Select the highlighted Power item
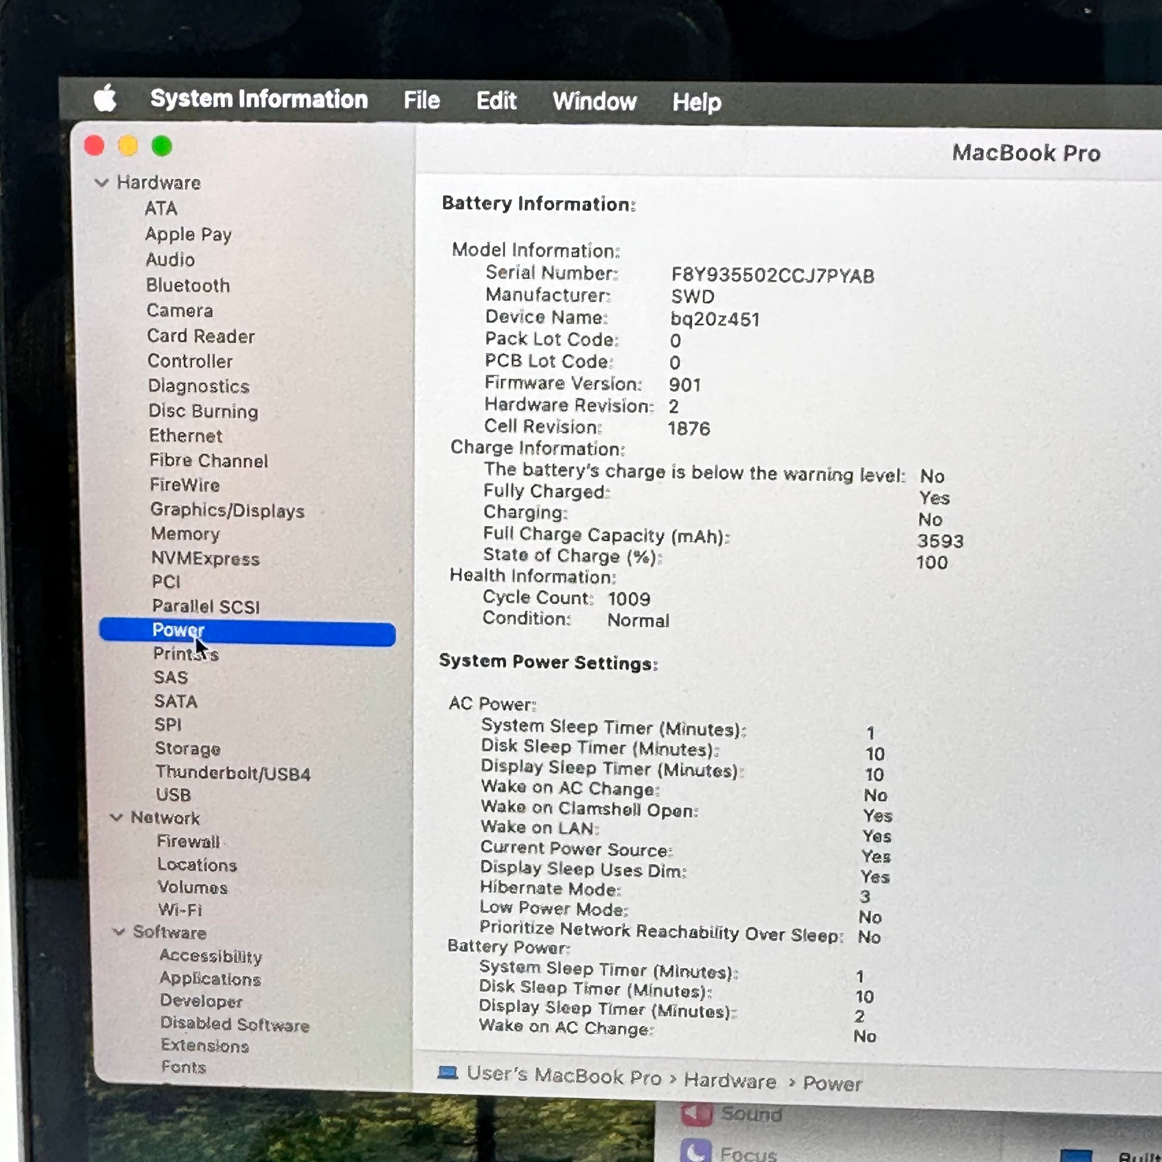The height and width of the screenshot is (1162, 1162). pyautogui.click(x=247, y=632)
